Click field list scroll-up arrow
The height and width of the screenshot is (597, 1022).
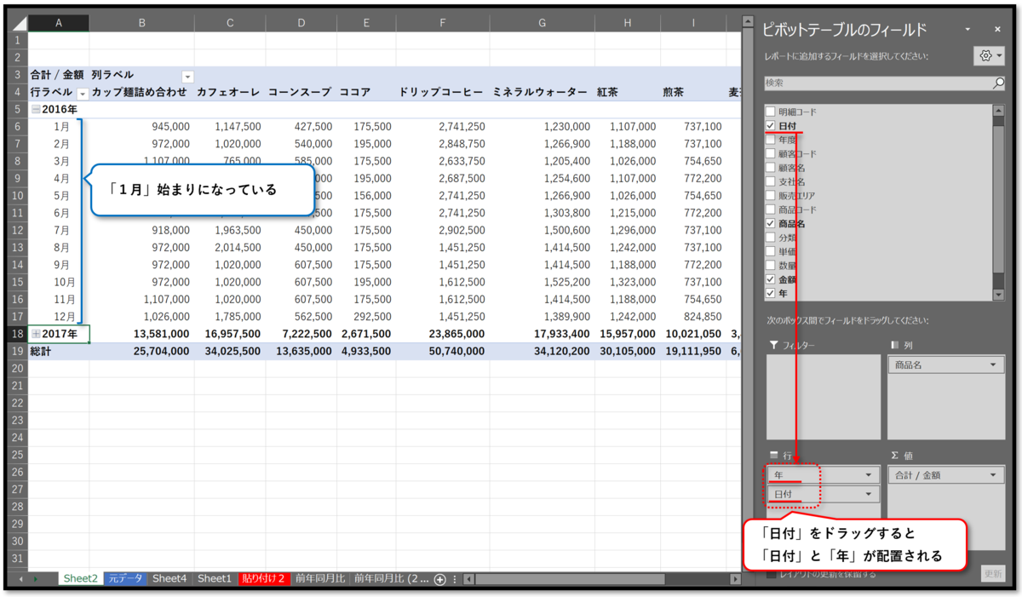tap(998, 110)
